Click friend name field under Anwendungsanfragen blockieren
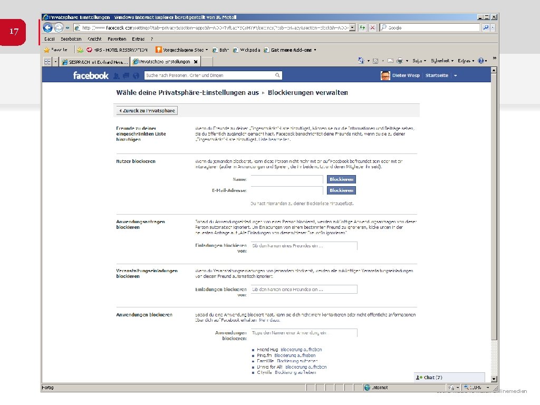This screenshot has width=540, height=405. tap(304, 246)
